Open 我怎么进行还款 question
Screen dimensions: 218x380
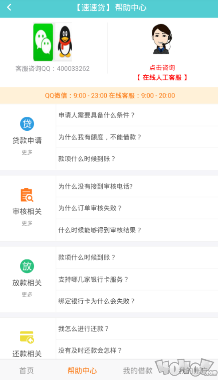click(137, 328)
